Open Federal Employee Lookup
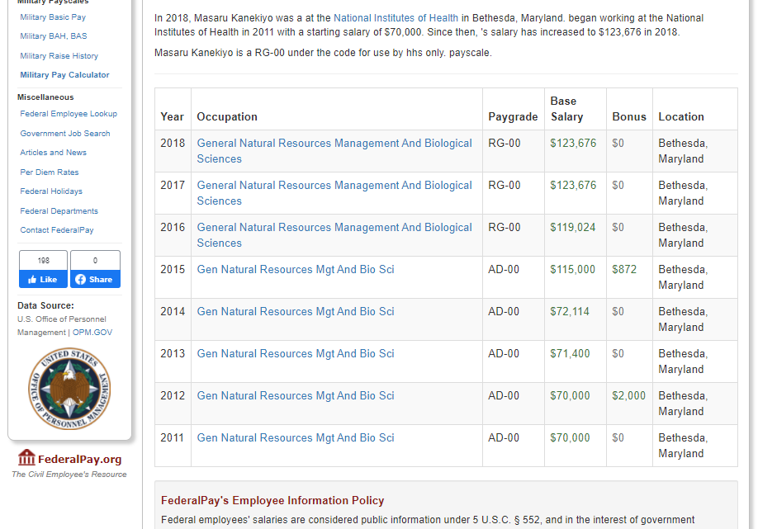The height and width of the screenshot is (529, 758). [x=69, y=114]
